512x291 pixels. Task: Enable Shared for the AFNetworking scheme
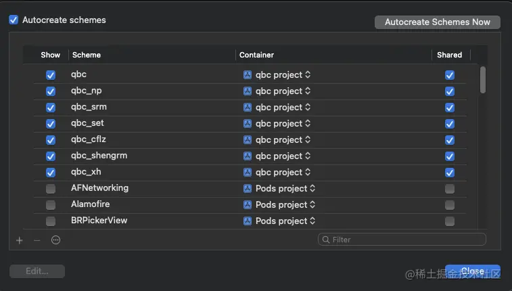tap(450, 189)
